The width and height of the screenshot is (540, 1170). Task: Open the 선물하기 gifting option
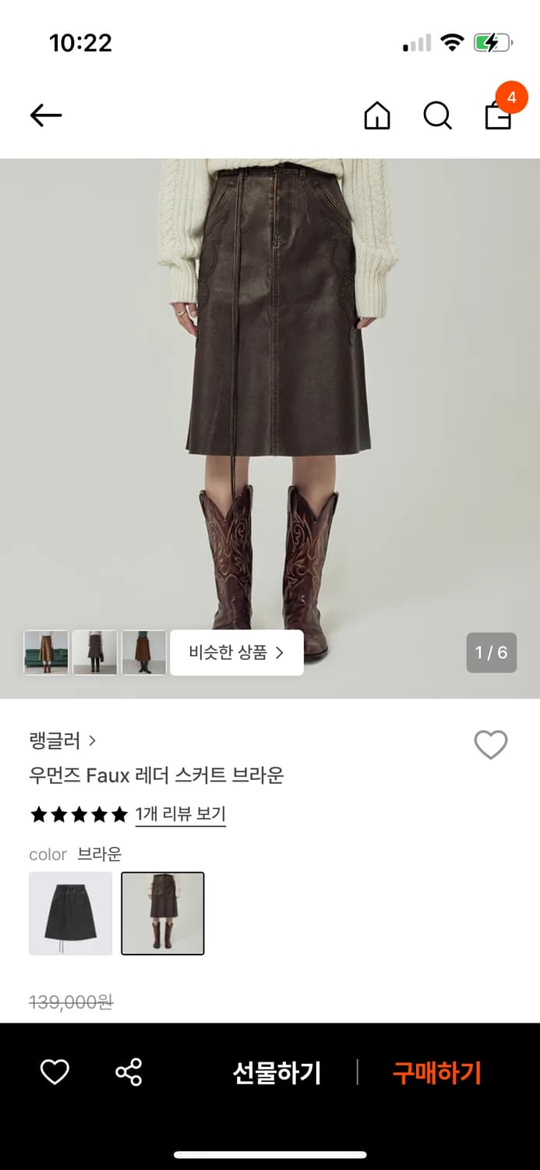tap(277, 1072)
